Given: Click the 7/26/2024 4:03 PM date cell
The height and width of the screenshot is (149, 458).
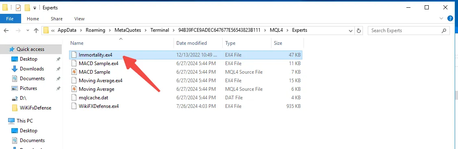Looking at the screenshot, I should [196, 106].
